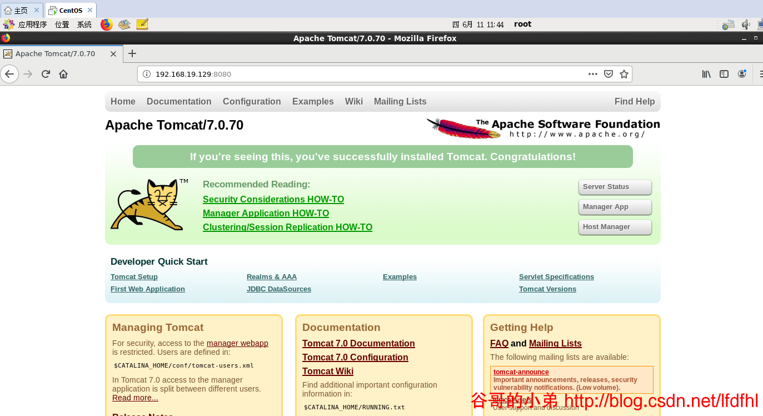Open Examples under Developer Quick Start

tap(400, 277)
